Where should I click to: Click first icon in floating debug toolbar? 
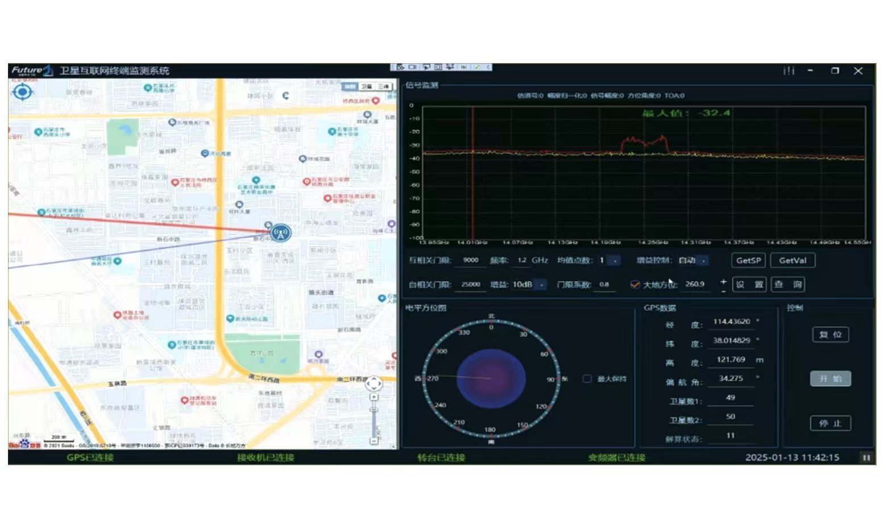tap(400, 67)
